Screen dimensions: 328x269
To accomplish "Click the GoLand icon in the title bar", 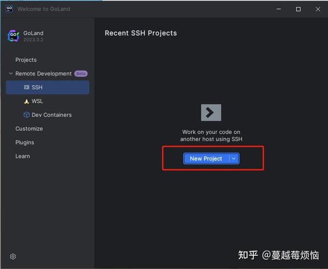I will (9, 9).
